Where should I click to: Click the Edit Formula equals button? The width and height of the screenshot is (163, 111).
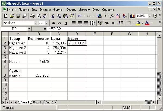click(45, 29)
